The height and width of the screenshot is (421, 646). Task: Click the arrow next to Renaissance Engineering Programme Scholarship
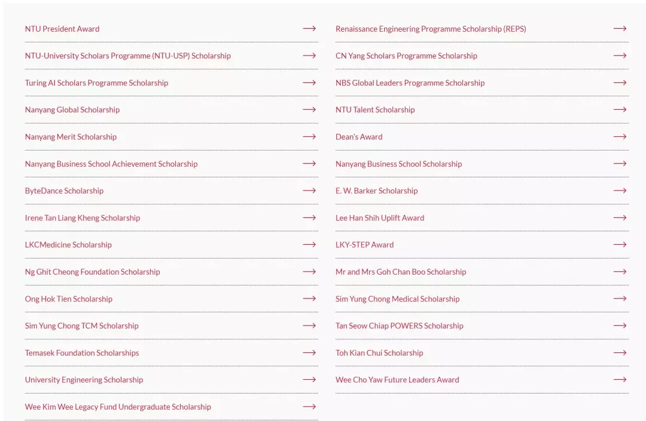620,29
